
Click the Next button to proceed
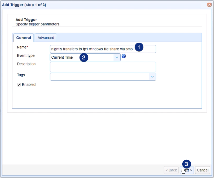coord(186,170)
